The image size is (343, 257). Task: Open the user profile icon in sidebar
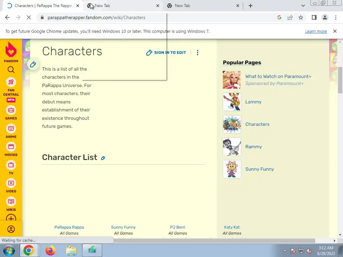pos(11,229)
